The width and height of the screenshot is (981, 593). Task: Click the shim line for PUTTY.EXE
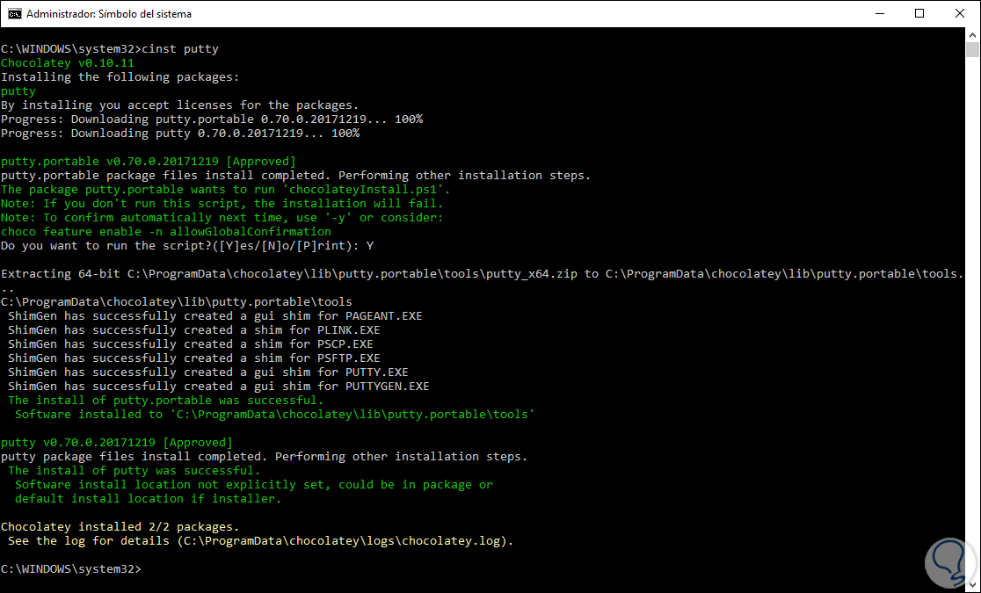(x=207, y=372)
